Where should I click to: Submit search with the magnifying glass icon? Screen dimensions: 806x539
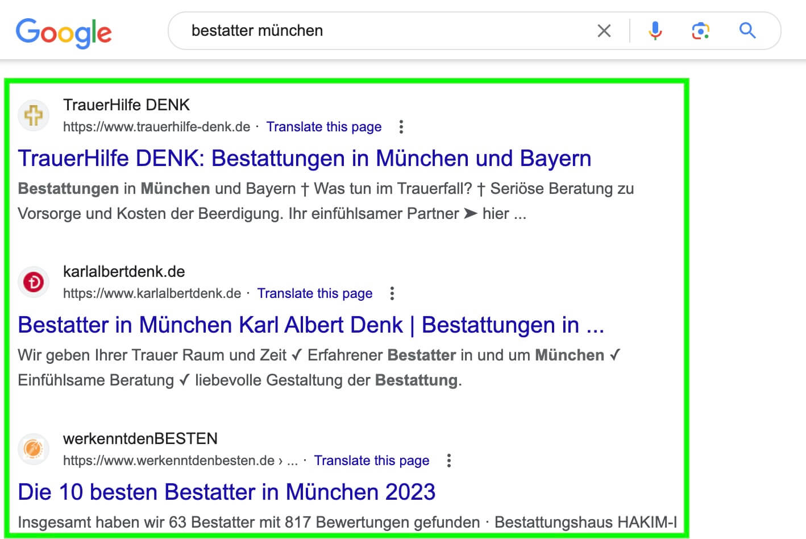point(747,31)
